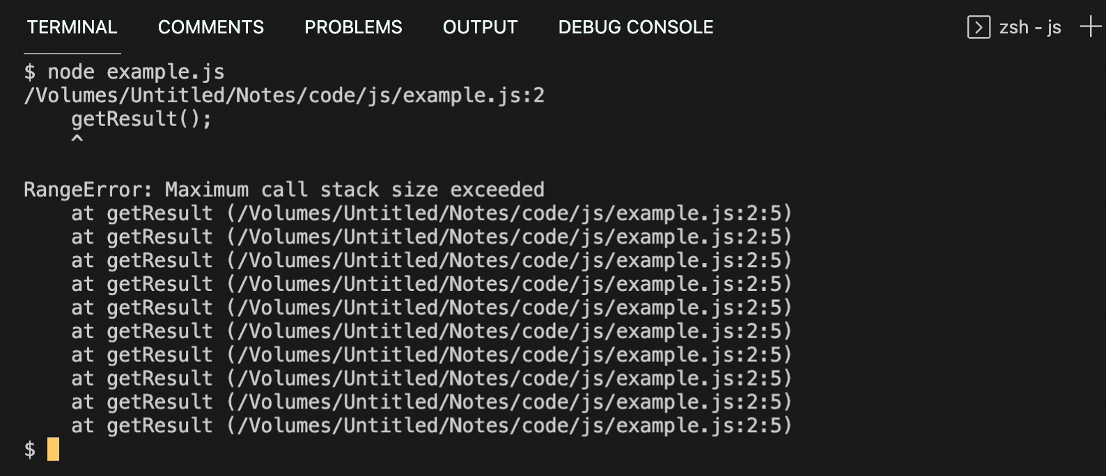Open the DEBUG CONSOLE tab
This screenshot has width=1106, height=476.
coord(634,27)
